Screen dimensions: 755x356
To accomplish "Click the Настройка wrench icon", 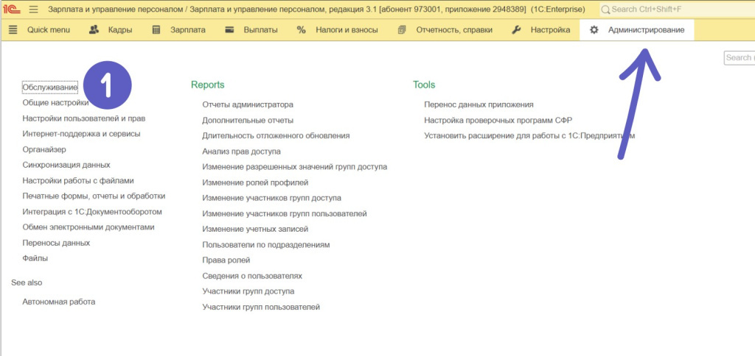I will (x=516, y=30).
